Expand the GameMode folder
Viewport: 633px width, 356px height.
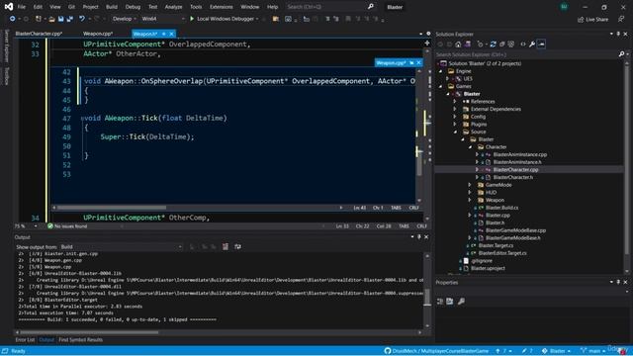[470, 185]
